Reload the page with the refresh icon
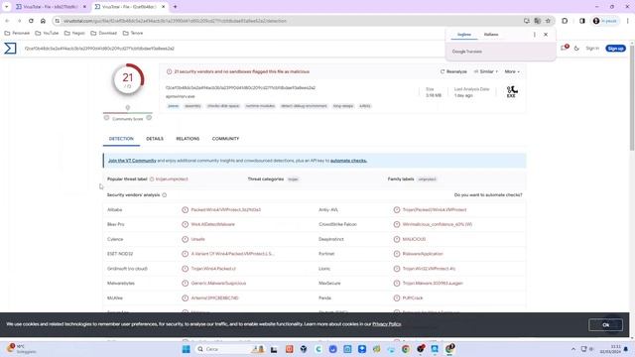 tap(31, 21)
